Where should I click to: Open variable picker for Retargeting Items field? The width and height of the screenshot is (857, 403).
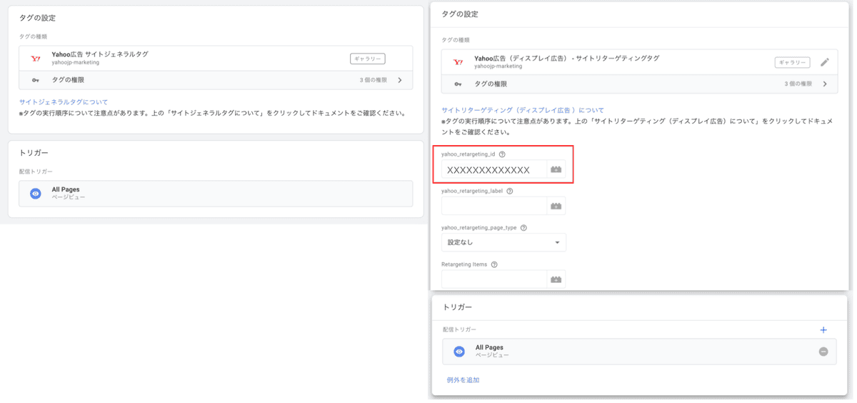[x=556, y=279]
